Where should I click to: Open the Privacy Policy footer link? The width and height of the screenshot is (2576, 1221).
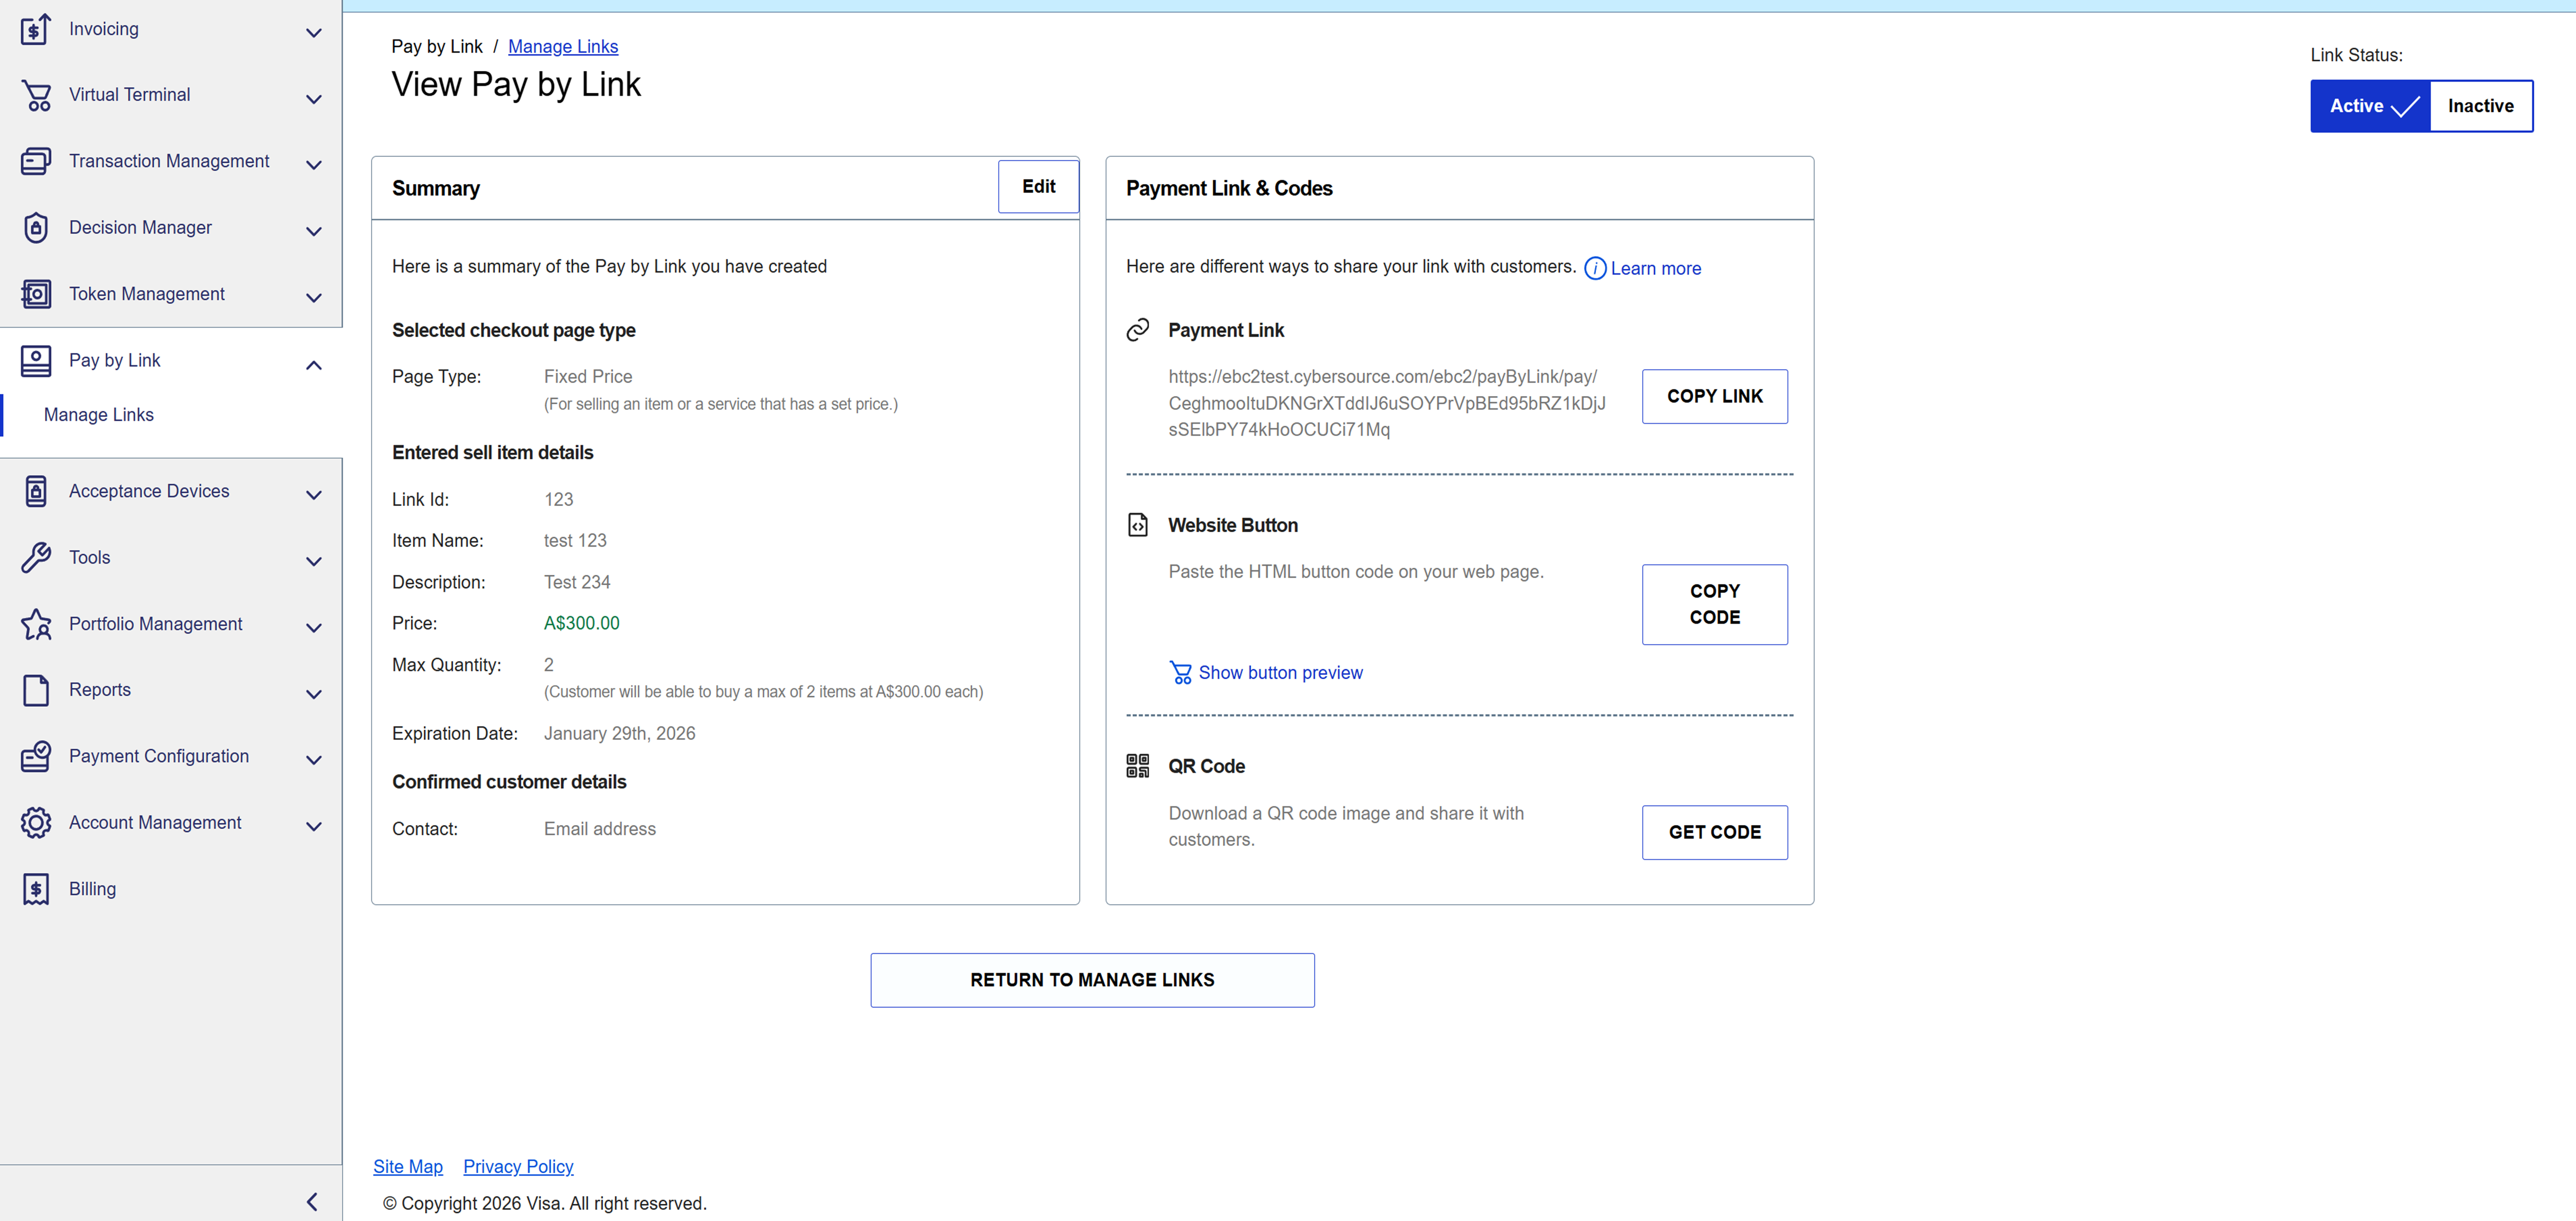pos(518,1166)
